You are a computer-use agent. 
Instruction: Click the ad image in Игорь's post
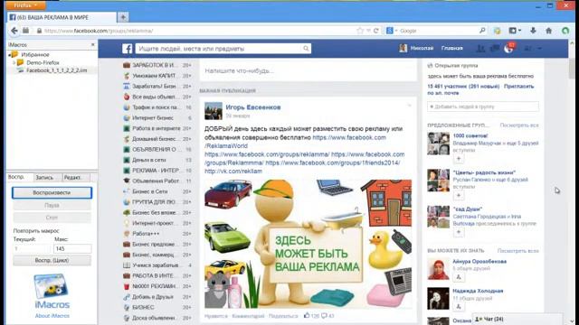point(308,244)
